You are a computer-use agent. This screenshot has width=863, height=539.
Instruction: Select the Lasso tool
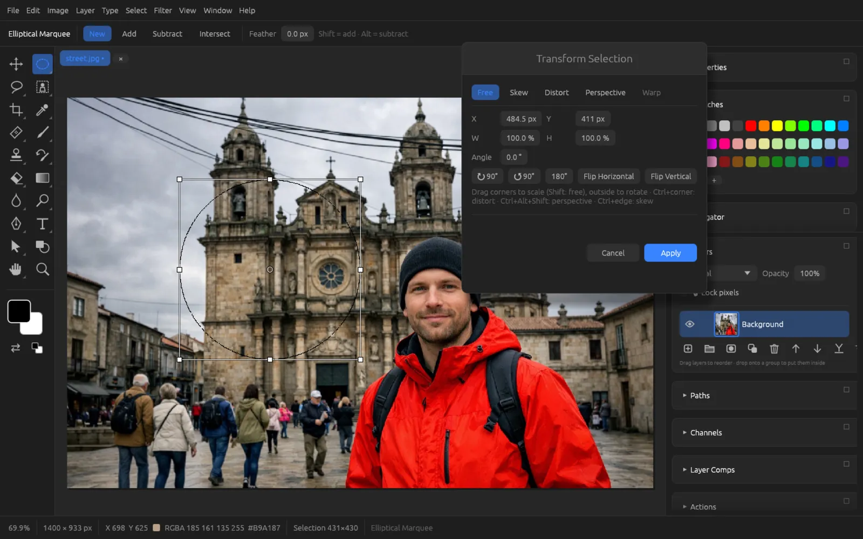tap(16, 87)
